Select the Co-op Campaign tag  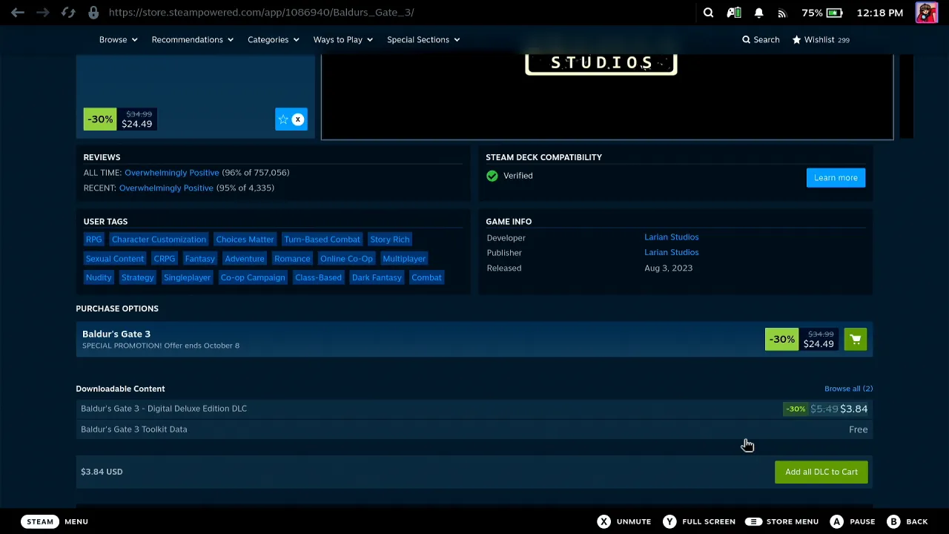point(253,277)
